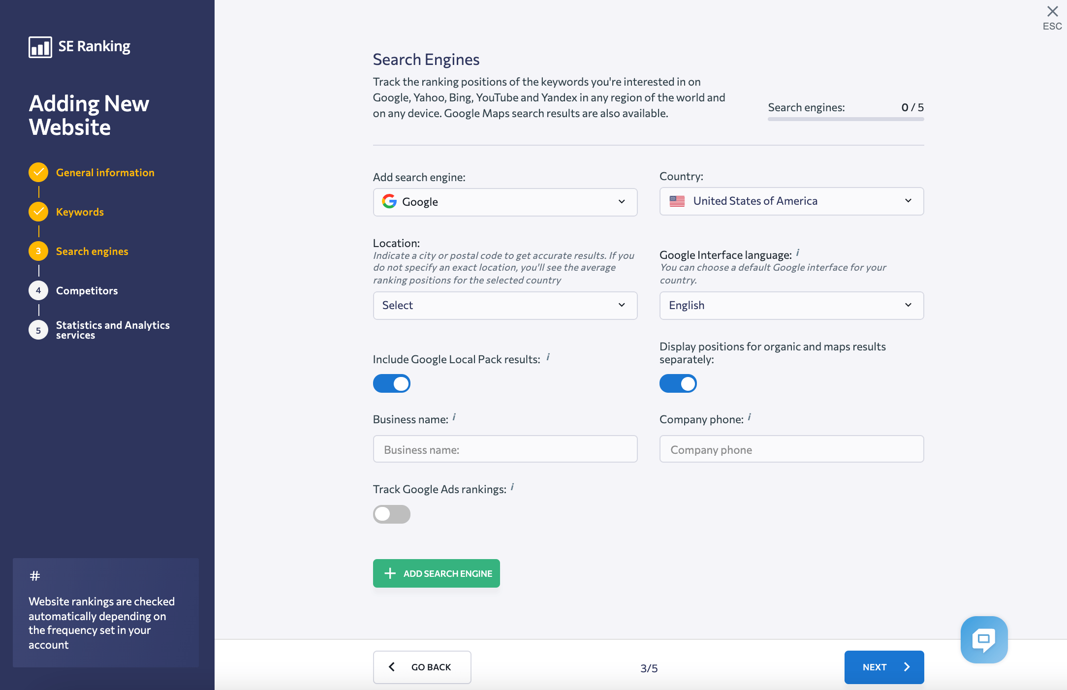Screen dimensions: 1067x690
Task: Click step 3 circle icon
Action: pos(38,251)
